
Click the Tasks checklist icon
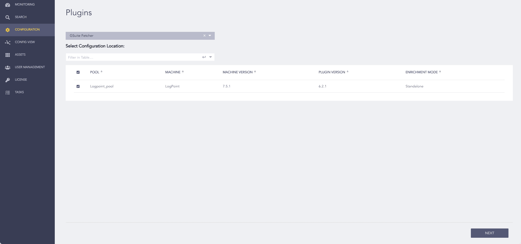click(x=8, y=93)
